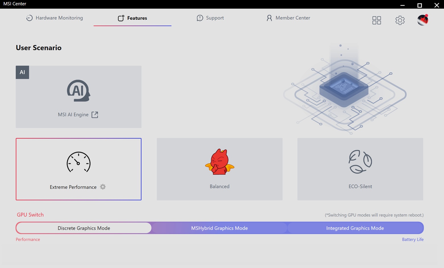Open the settings gear in the header
444x268 pixels.
[400, 20]
